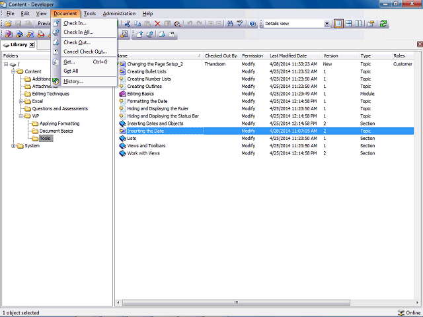Select the Work with Views section

pyautogui.click(x=266, y=153)
